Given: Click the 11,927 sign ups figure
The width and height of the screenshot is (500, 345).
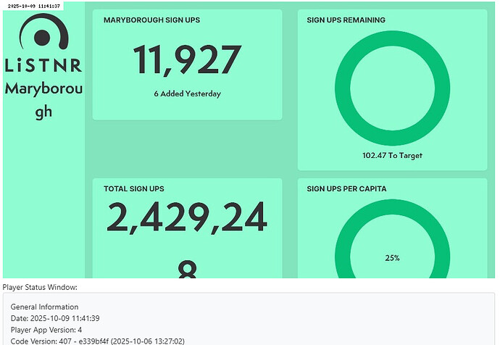Looking at the screenshot, I should (187, 61).
